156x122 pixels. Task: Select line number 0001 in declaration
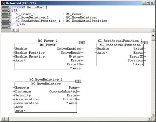tap(6, 7)
